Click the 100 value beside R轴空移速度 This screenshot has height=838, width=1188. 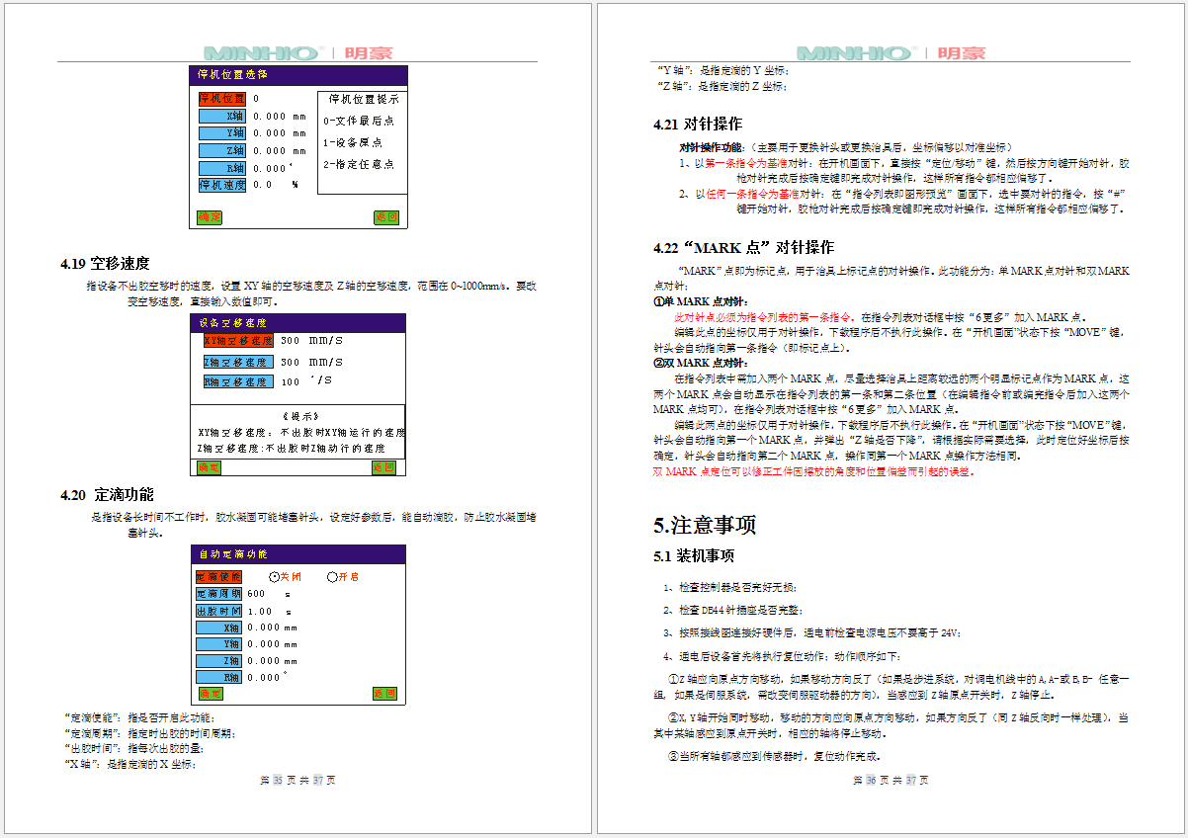click(291, 381)
